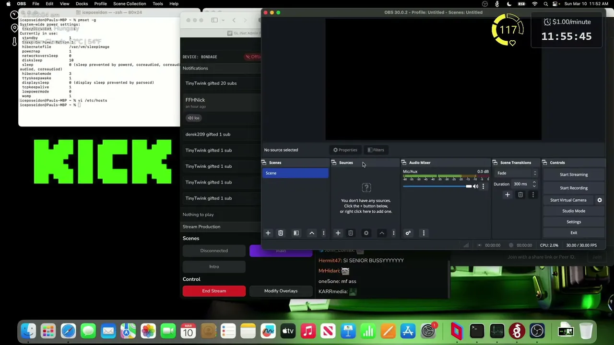Open the Edit menu
Viewport: 614px width, 345px height.
[x=49, y=4]
